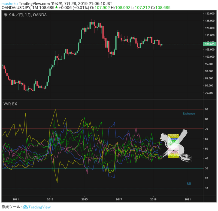Click the RSI label in indicator pane

pos(189,184)
